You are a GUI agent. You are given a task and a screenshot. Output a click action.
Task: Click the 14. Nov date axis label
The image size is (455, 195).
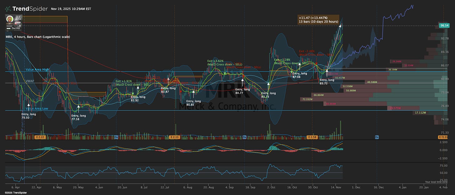point(336,187)
